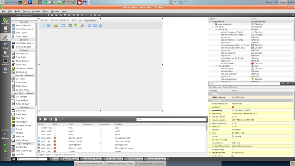Click the Open folder icon in the form toolbar
The width and height of the screenshot is (295, 166).
tap(49, 26)
